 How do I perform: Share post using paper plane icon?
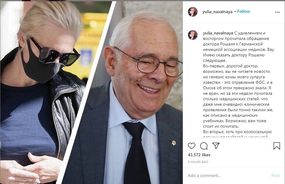216,146
